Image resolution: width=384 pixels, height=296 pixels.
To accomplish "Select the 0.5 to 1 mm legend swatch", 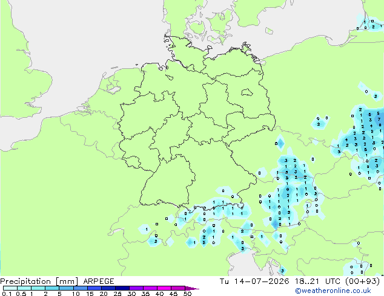I will point(24,288).
